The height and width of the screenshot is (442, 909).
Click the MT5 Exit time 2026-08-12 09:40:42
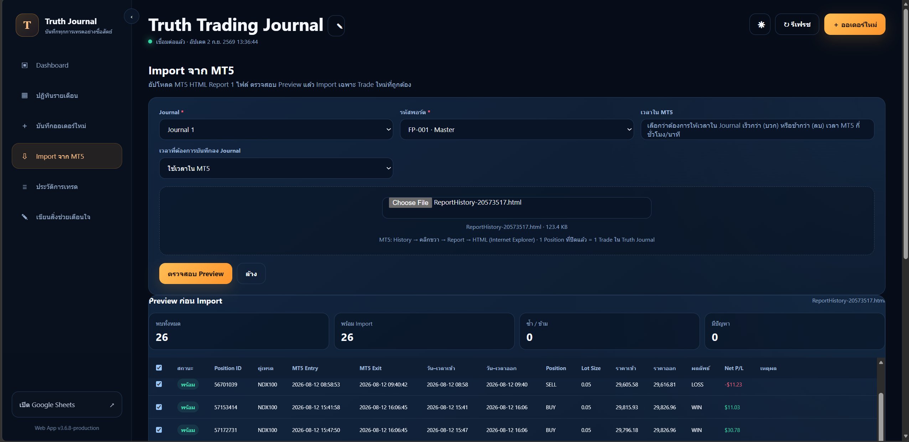[x=383, y=385]
